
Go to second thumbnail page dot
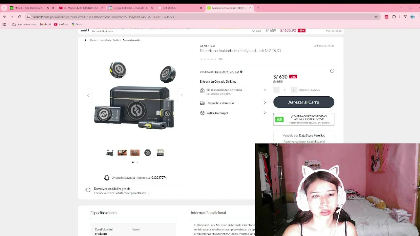coord(137,162)
